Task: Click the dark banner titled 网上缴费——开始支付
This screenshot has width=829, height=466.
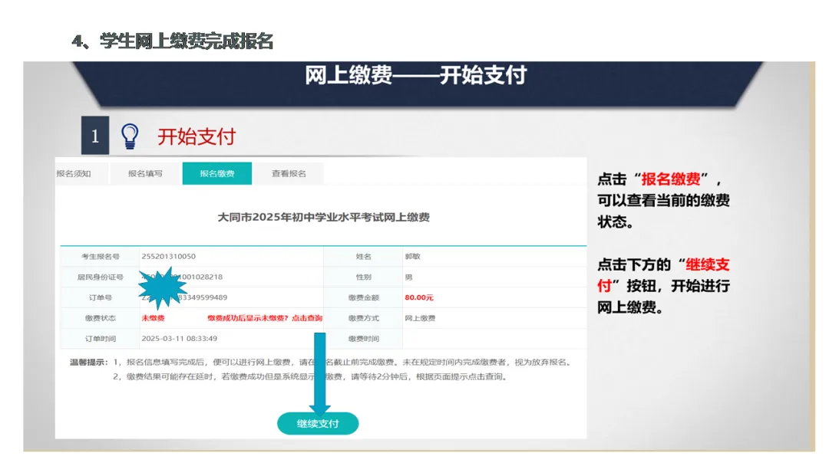Action: click(414, 77)
